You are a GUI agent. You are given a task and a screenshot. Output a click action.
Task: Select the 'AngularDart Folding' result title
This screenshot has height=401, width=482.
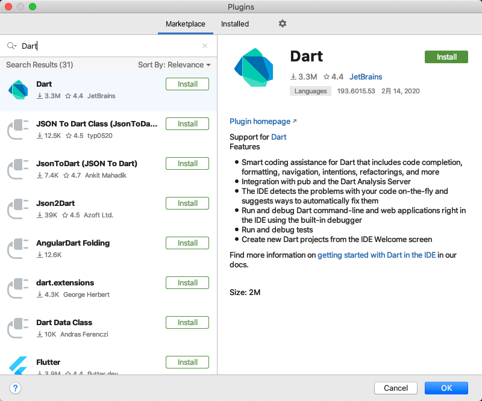(x=73, y=243)
